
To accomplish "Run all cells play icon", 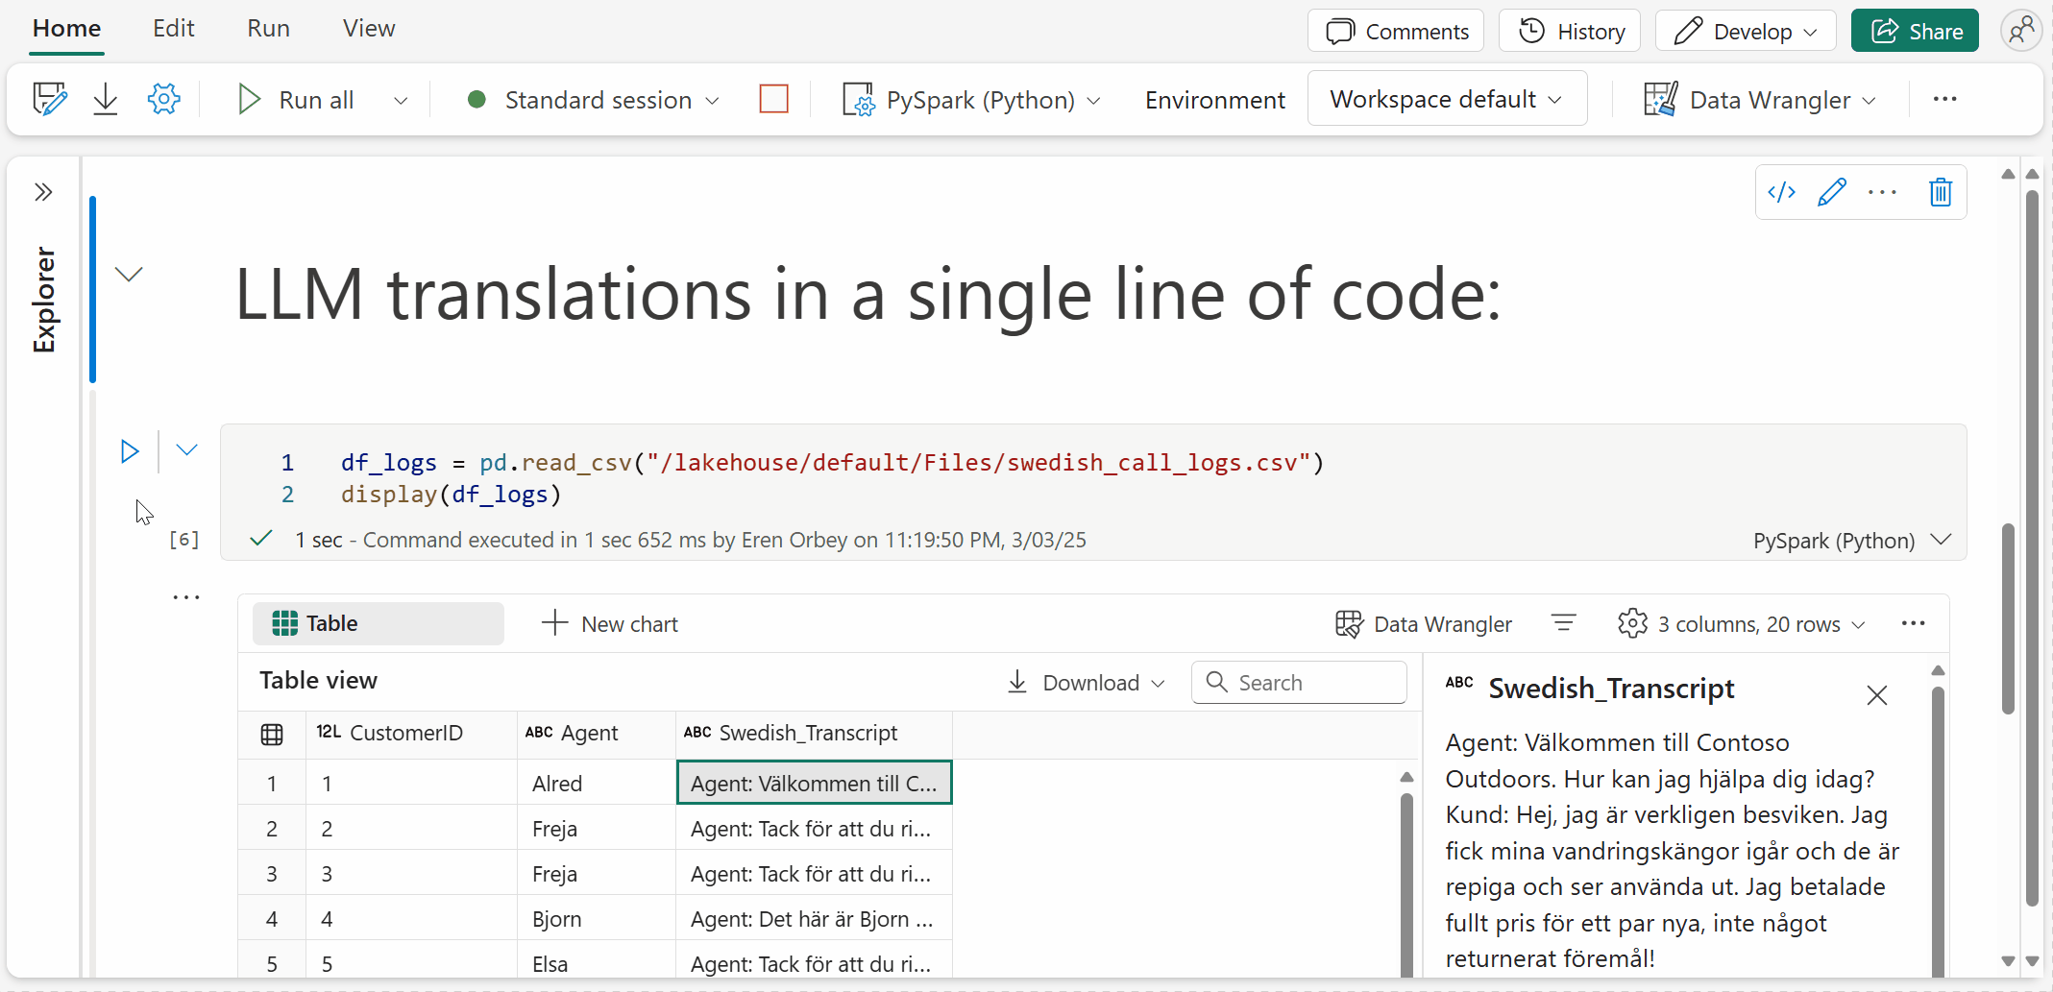I will [249, 99].
